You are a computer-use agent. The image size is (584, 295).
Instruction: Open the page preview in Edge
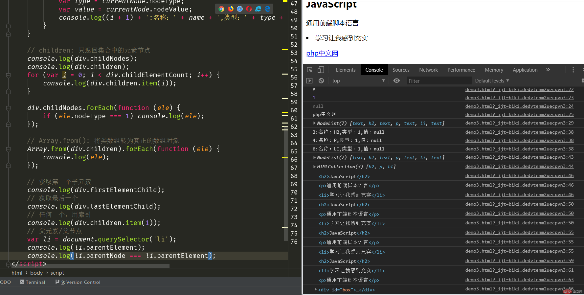tap(267, 9)
